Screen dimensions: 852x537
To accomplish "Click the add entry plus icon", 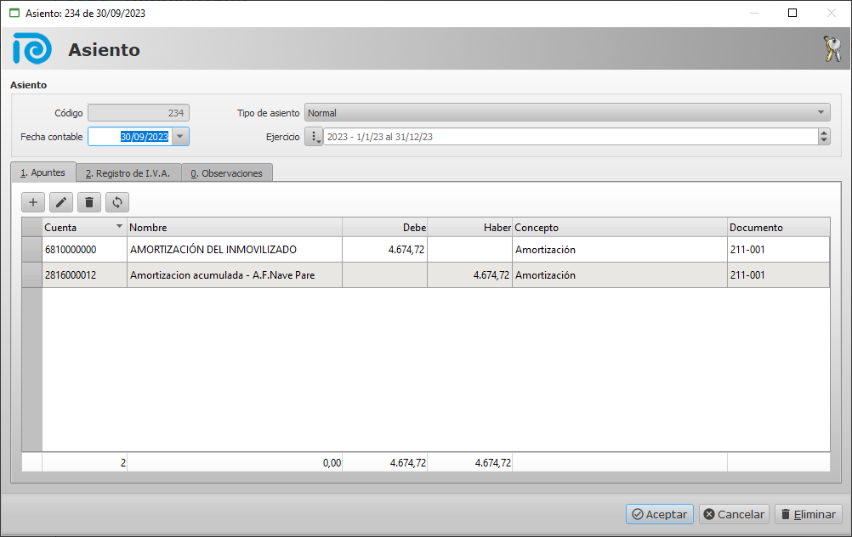I will (33, 202).
